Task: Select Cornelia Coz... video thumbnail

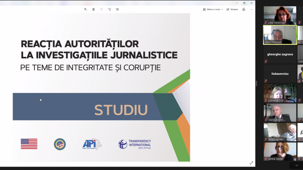Action: click(x=280, y=93)
